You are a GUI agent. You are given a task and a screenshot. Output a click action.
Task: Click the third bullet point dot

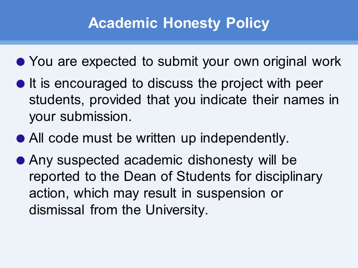[21, 138]
